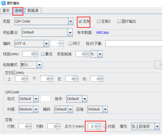Open the 类型 QR Code dropdown
This screenshot has width=164, height=135.
[70, 21]
